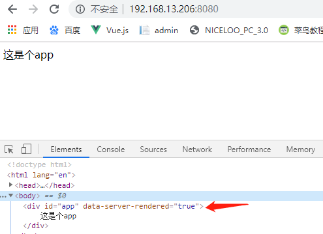This screenshot has width=323, height=234.
Task: Activate the inspect element picker icon
Action: (x=9, y=149)
